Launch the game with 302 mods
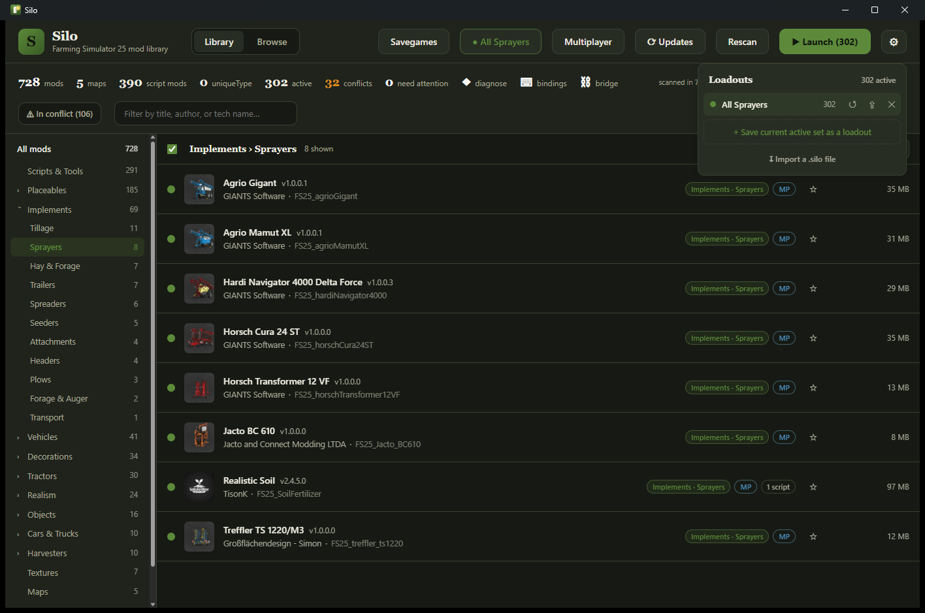 tap(825, 42)
